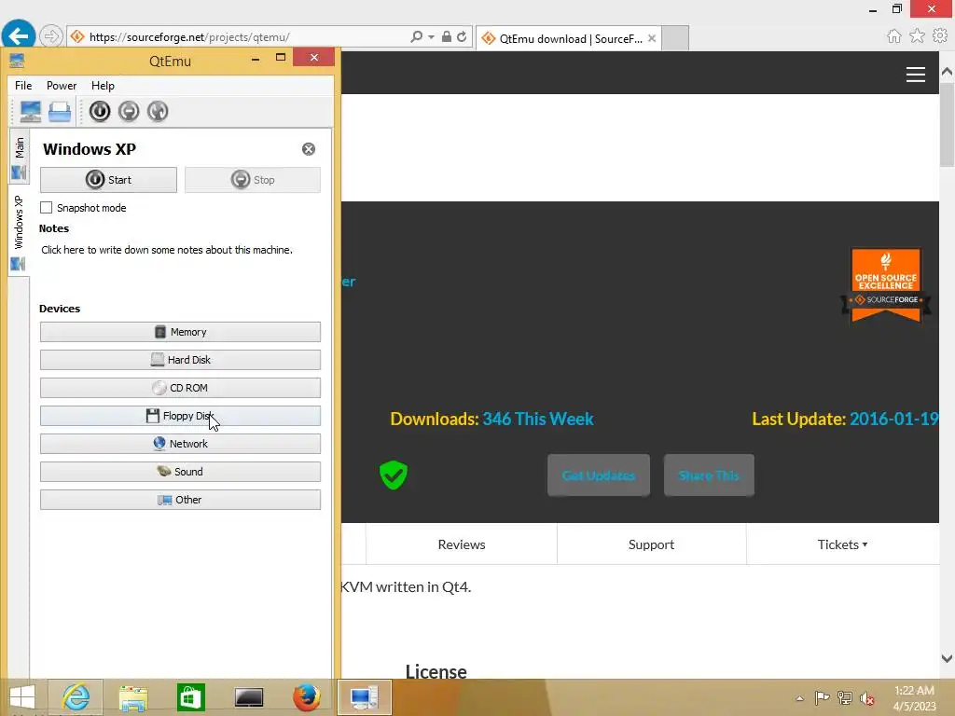Click the page scrollbar down arrow
955x716 pixels.
[x=948, y=658]
